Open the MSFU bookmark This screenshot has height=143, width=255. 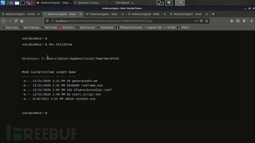pyautogui.click(x=183, y=28)
